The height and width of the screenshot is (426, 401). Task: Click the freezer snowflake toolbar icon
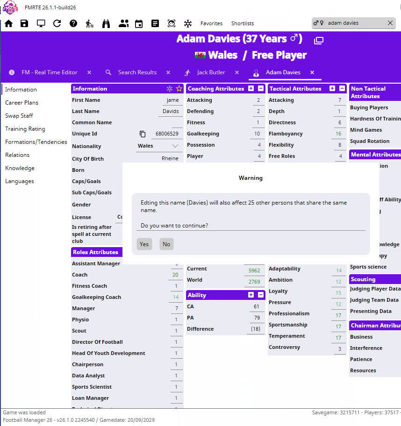pos(187,23)
